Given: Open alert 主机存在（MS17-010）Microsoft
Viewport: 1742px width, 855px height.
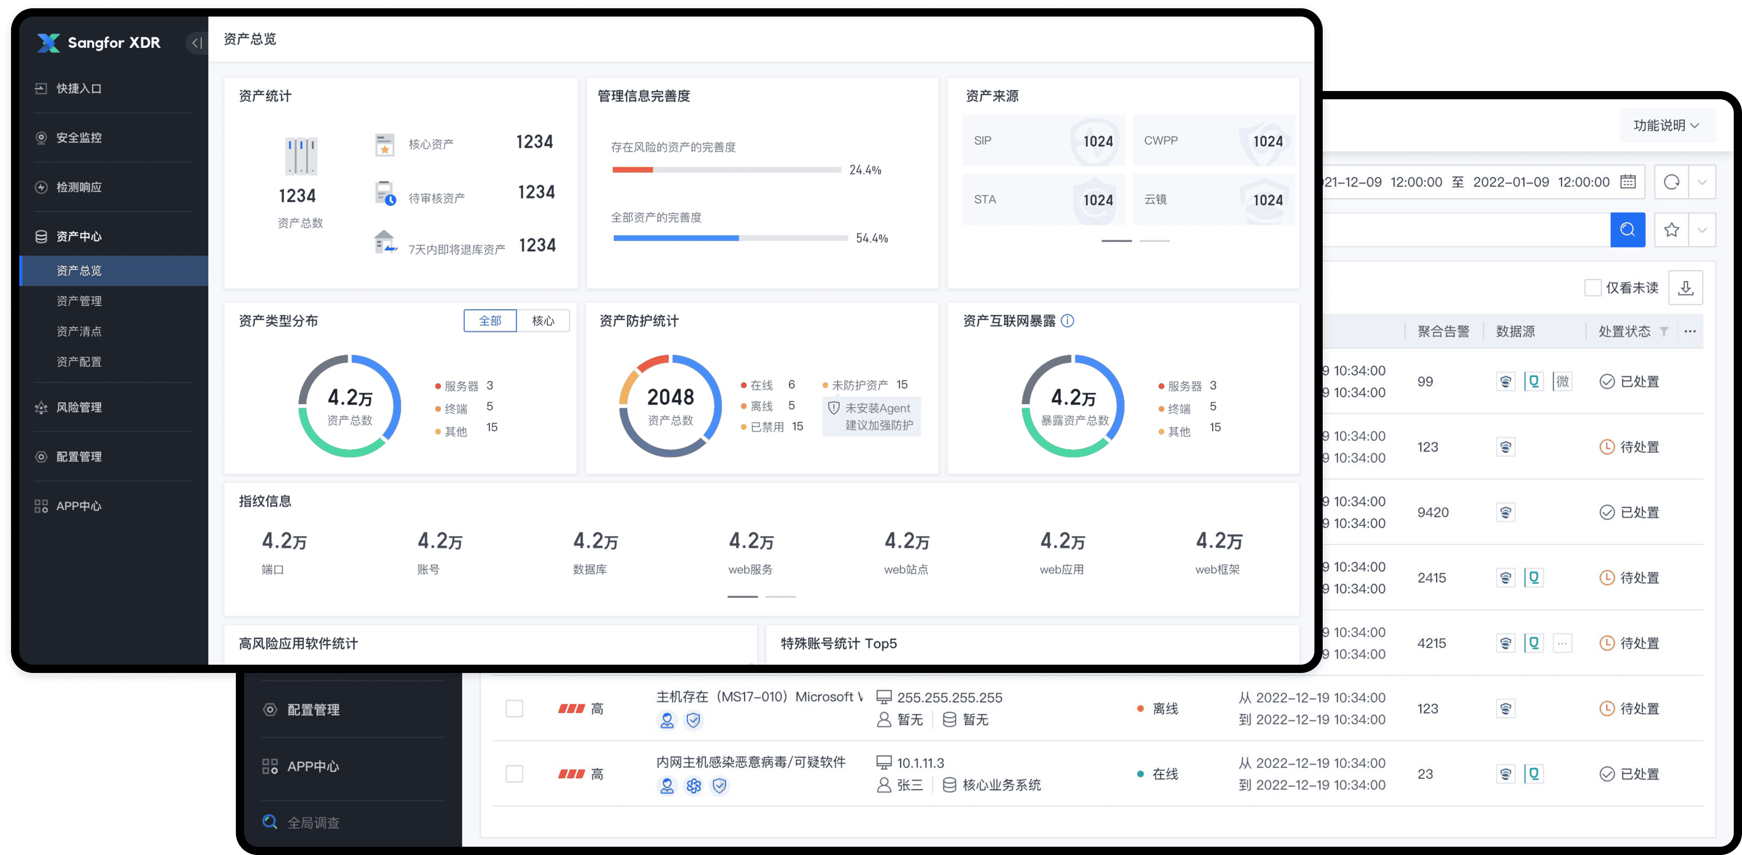Looking at the screenshot, I should coord(760,697).
